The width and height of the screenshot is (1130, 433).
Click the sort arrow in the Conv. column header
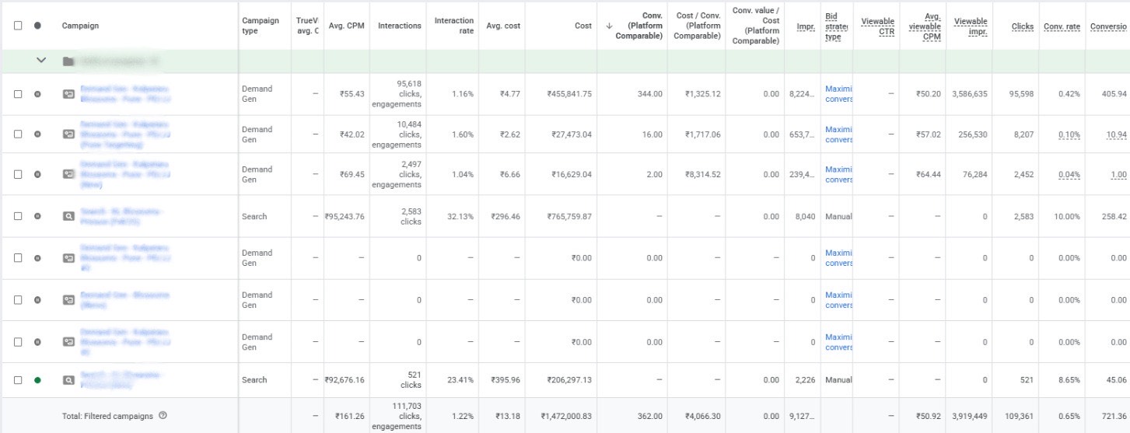pyautogui.click(x=609, y=26)
